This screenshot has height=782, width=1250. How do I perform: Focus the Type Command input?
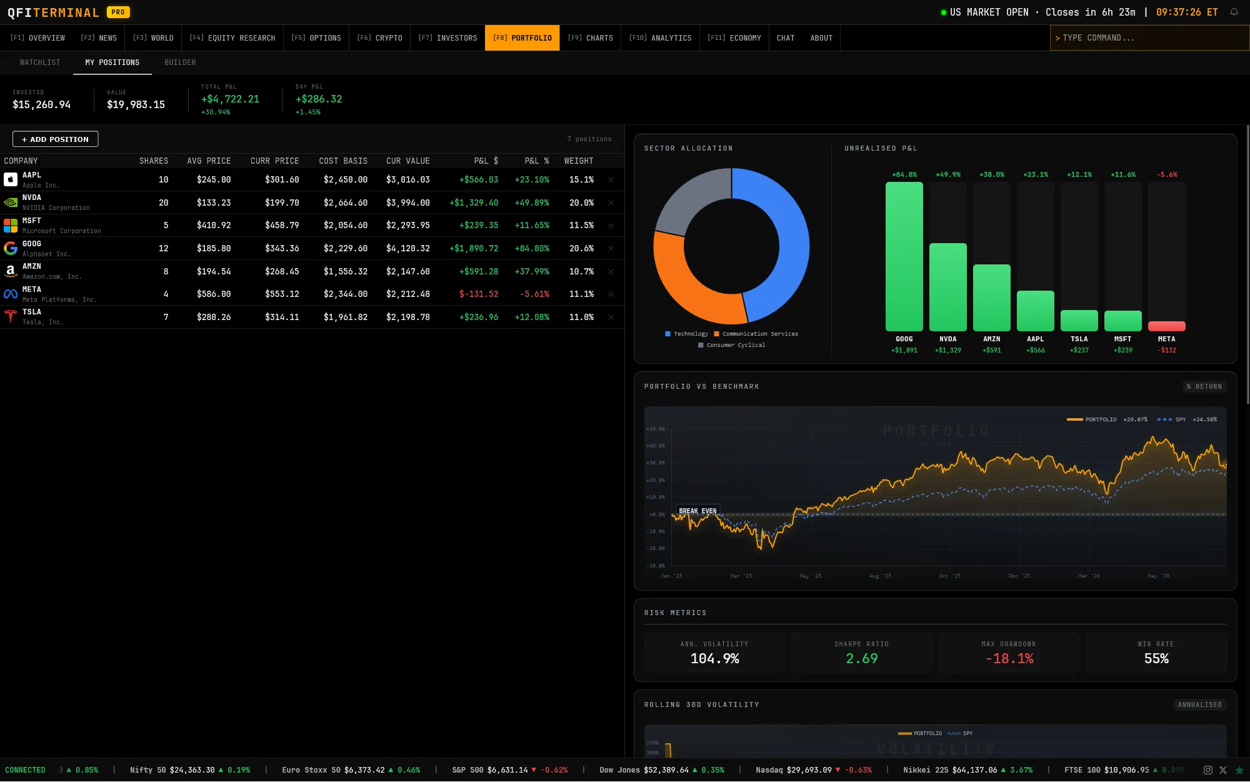coord(1150,38)
